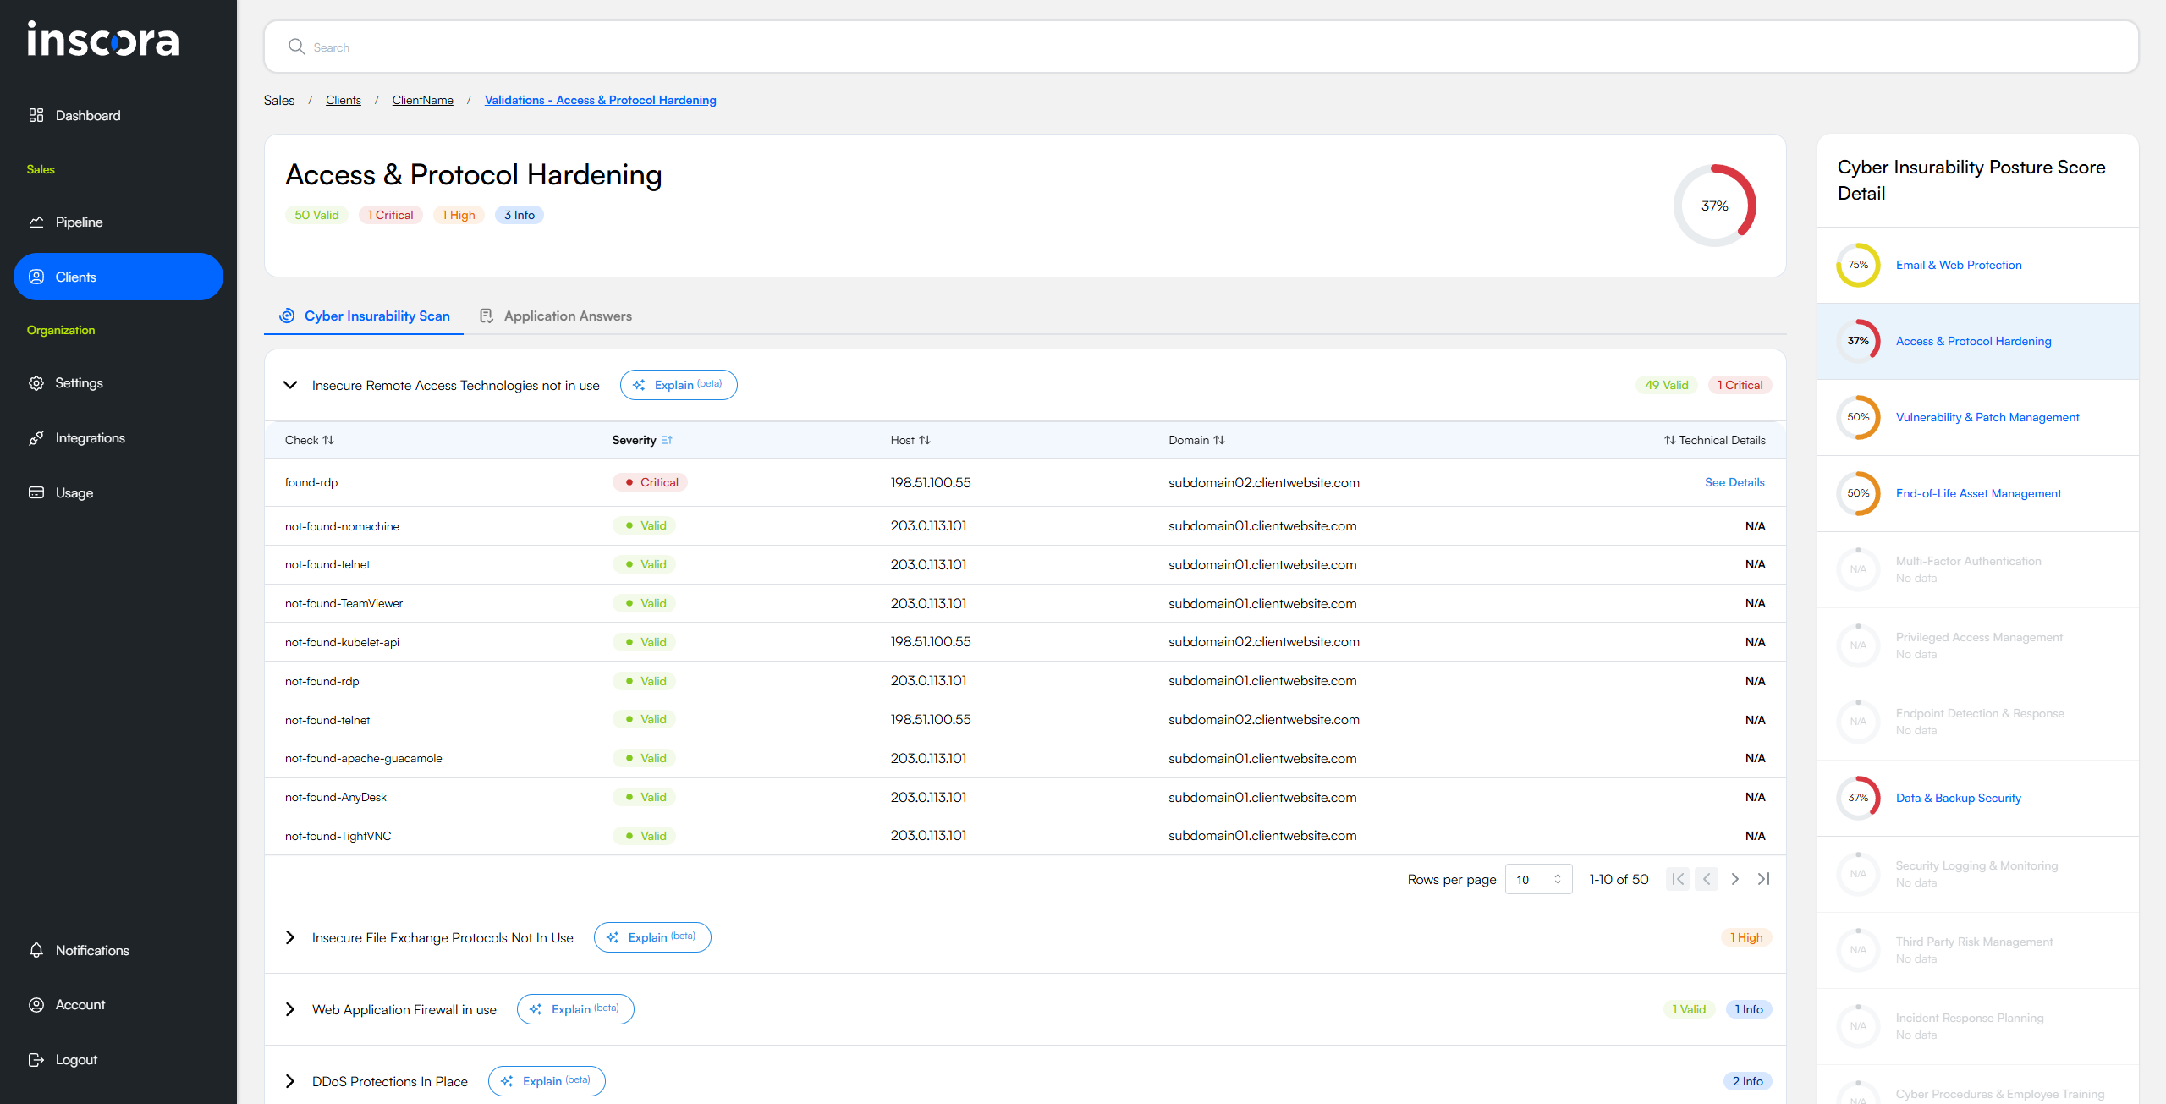The width and height of the screenshot is (2166, 1104).
Task: Select the Cyber Insurability Scan tab
Action: coord(376,316)
